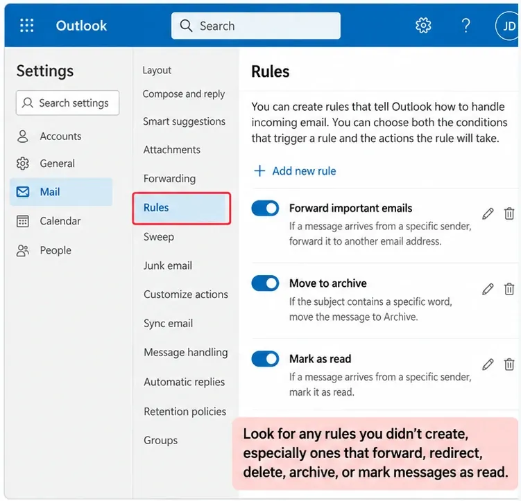Delete the Move to archive rule
The width and height of the screenshot is (521, 501).
(x=509, y=289)
